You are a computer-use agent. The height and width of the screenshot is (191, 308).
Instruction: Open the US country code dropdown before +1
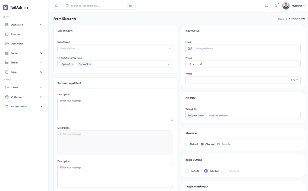pos(191,64)
